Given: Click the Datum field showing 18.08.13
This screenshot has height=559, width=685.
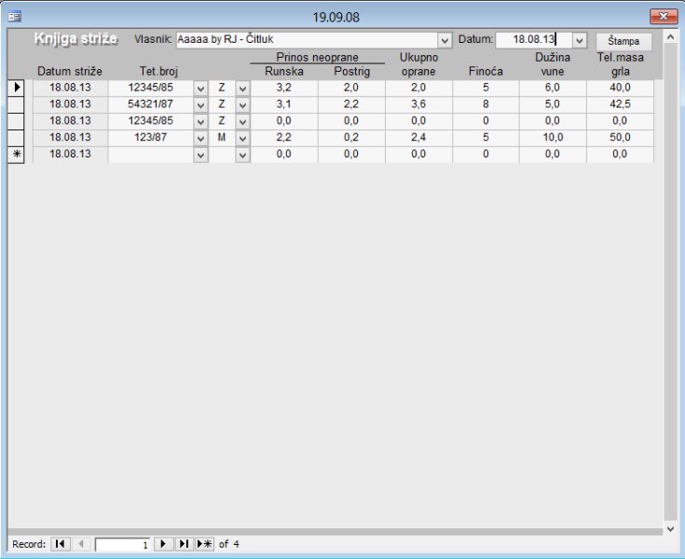Looking at the screenshot, I should (x=532, y=40).
